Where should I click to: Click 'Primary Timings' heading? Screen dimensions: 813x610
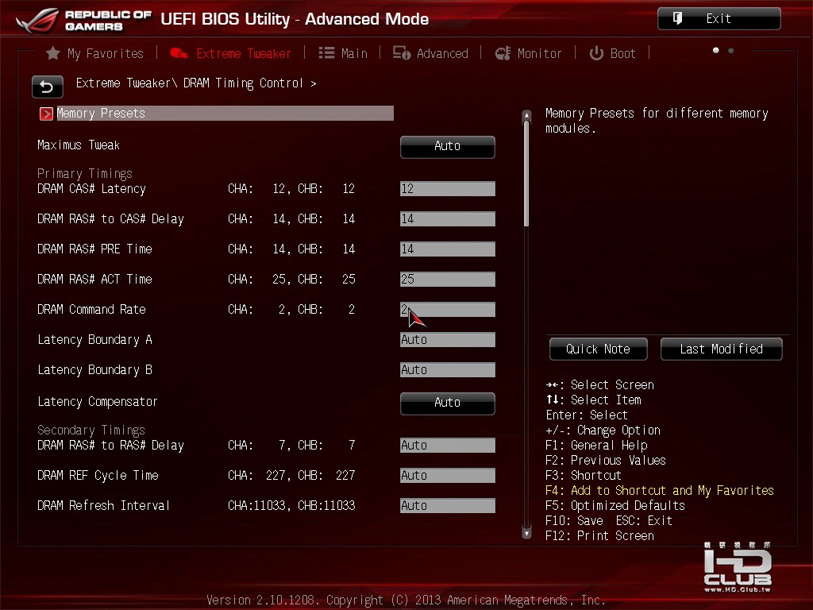tap(85, 174)
